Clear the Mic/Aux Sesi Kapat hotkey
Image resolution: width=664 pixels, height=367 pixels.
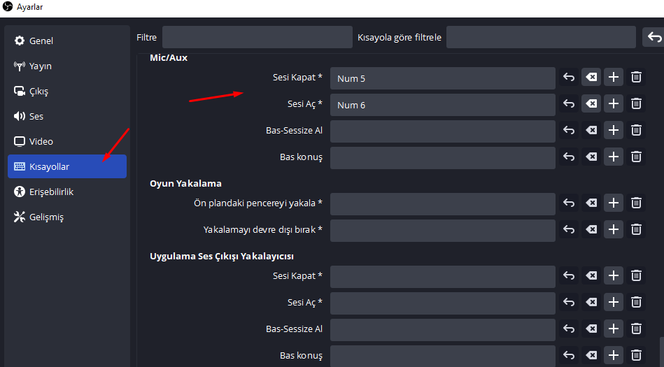pos(591,78)
